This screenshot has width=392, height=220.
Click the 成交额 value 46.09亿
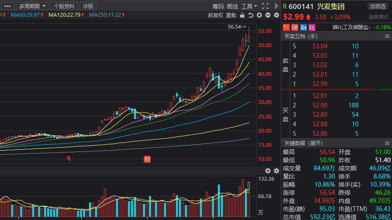(x=380, y=168)
